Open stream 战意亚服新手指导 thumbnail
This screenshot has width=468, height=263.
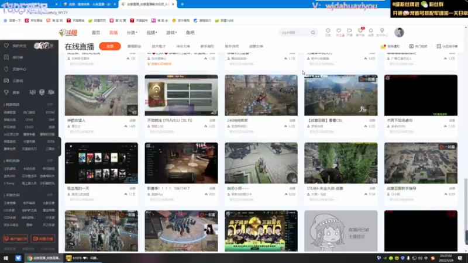[x=421, y=163]
